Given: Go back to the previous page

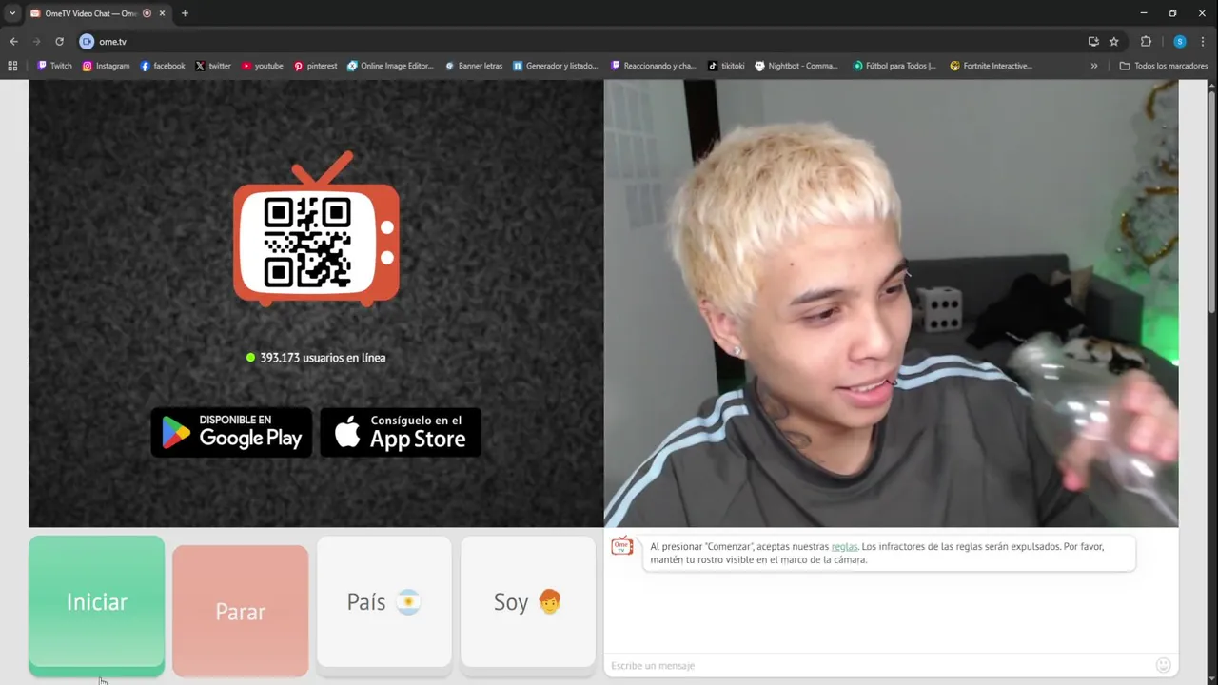Looking at the screenshot, I should [13, 42].
